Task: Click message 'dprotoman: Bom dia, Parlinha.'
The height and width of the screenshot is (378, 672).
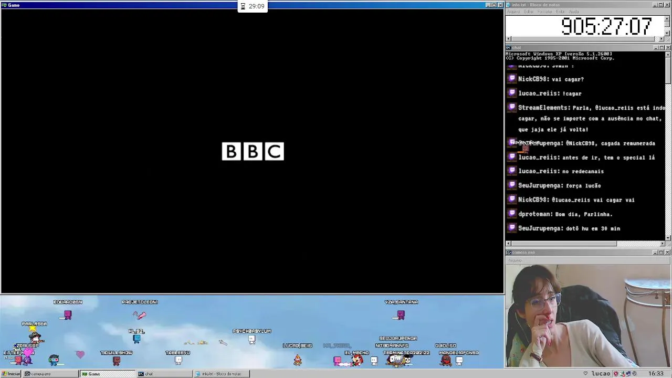Action: pyautogui.click(x=565, y=214)
